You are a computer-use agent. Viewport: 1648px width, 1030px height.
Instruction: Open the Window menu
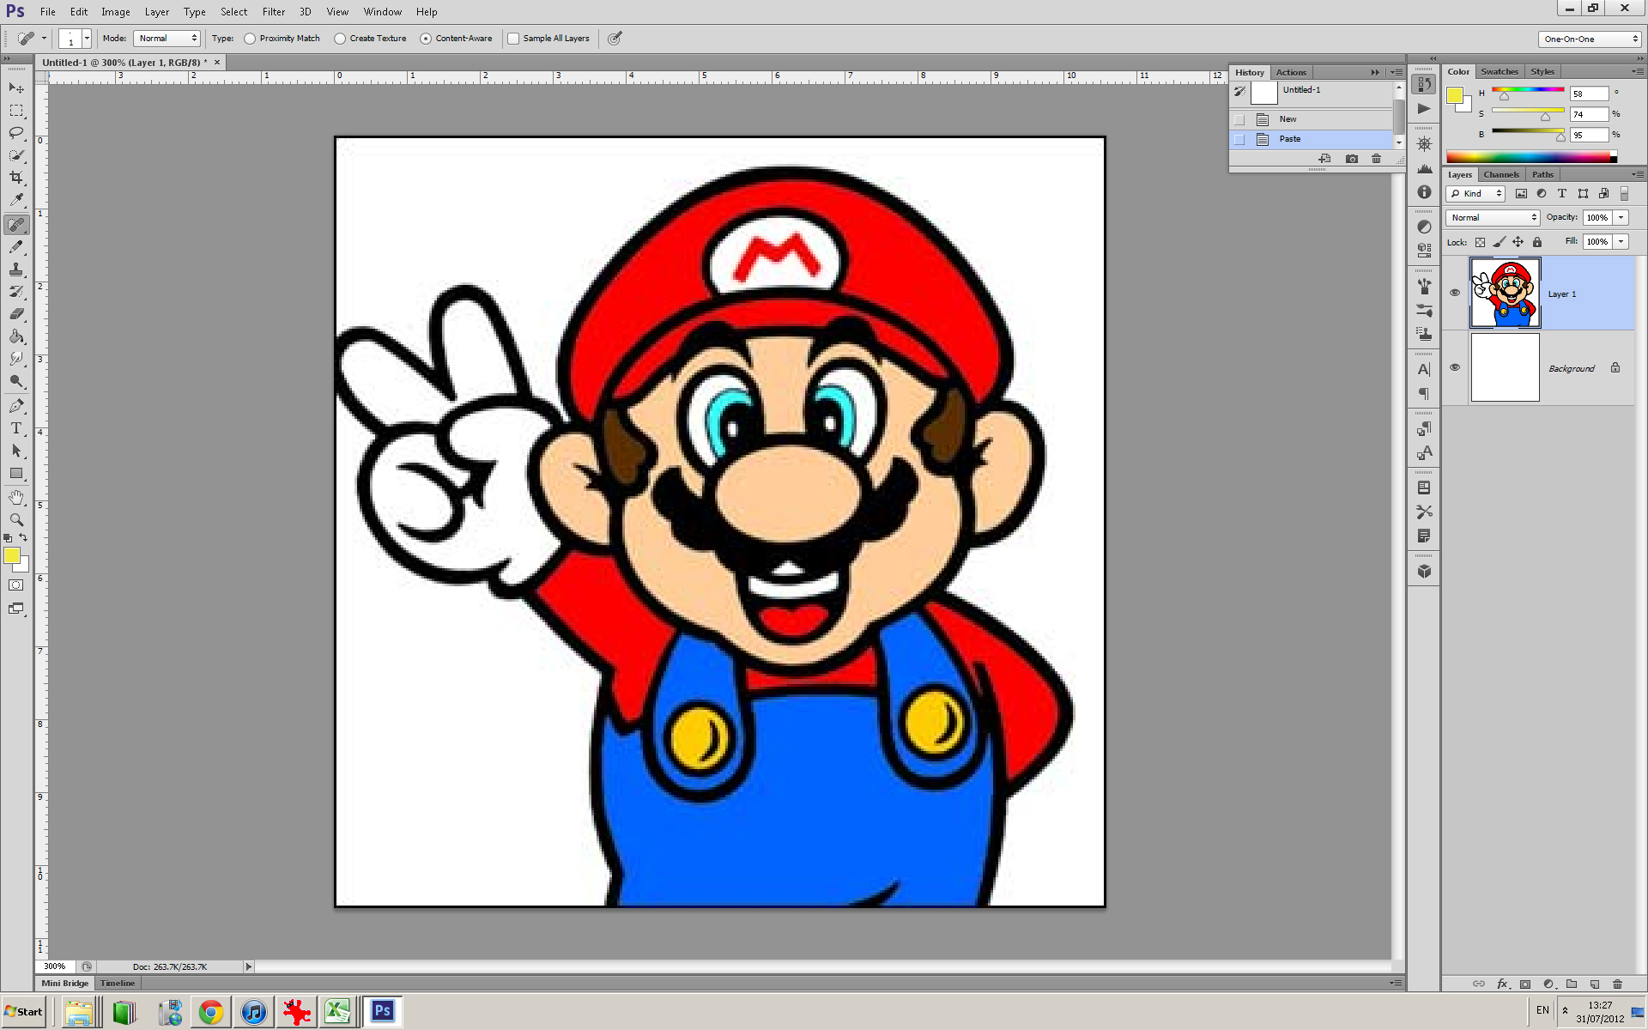point(383,12)
